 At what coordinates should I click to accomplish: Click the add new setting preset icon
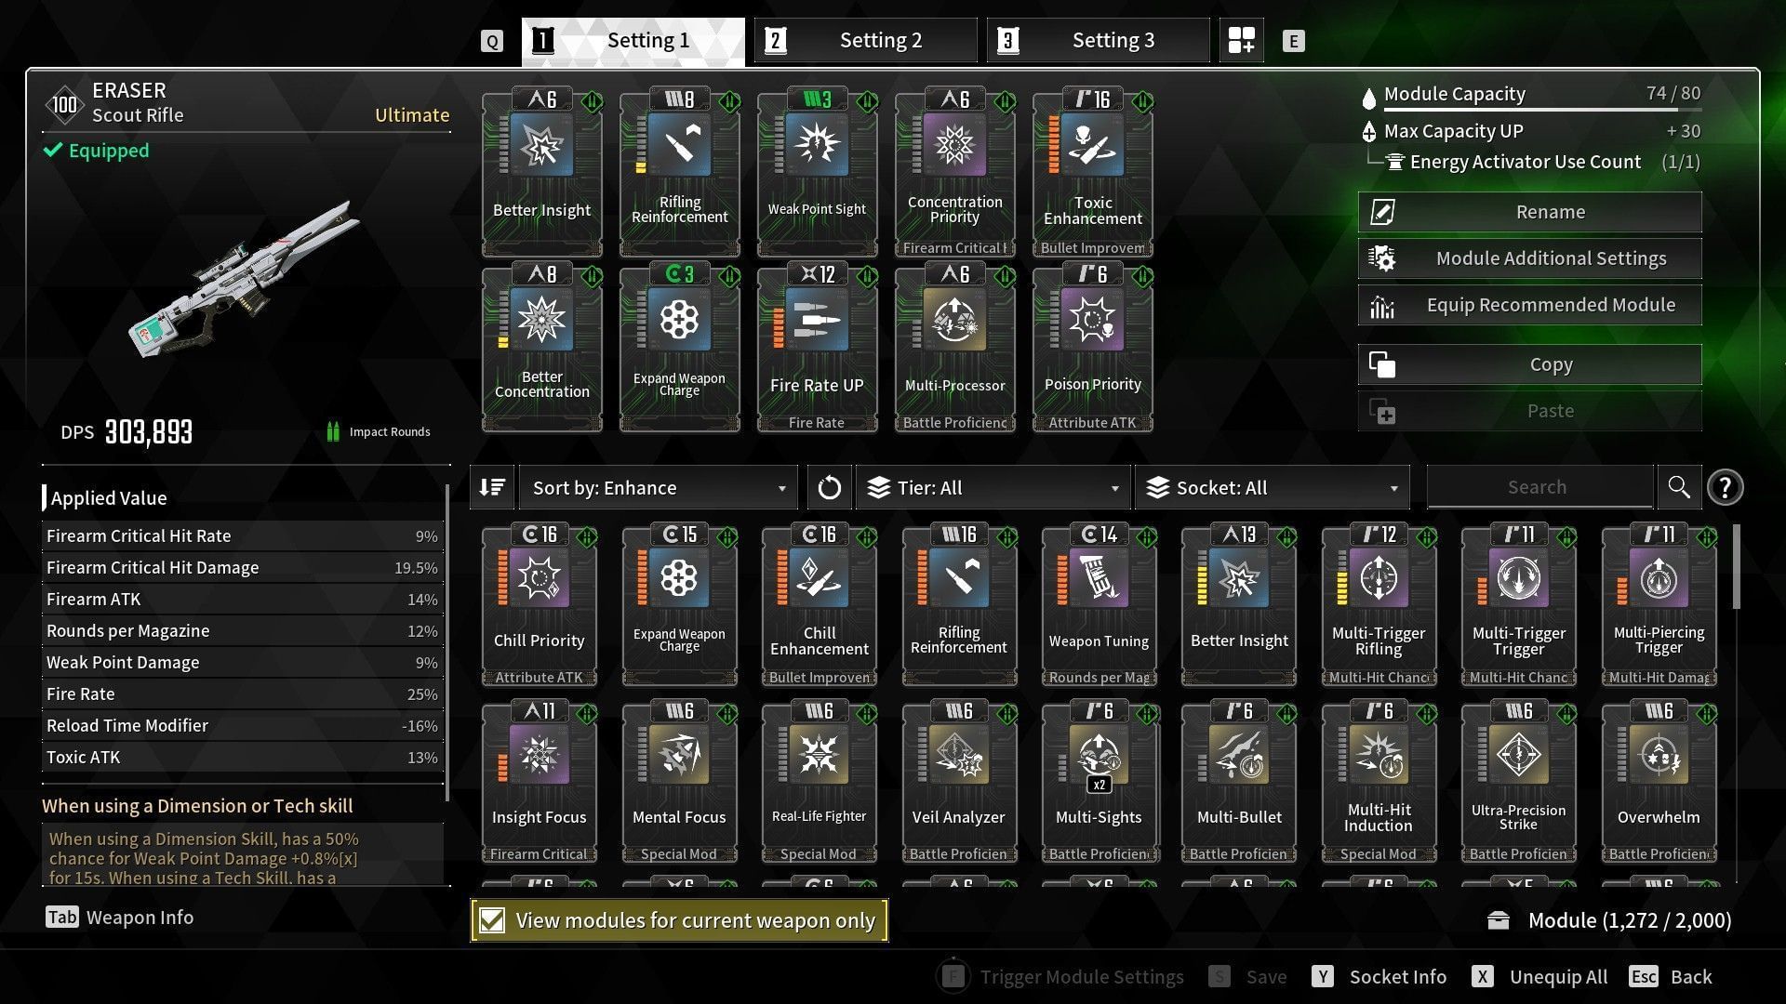(x=1241, y=40)
